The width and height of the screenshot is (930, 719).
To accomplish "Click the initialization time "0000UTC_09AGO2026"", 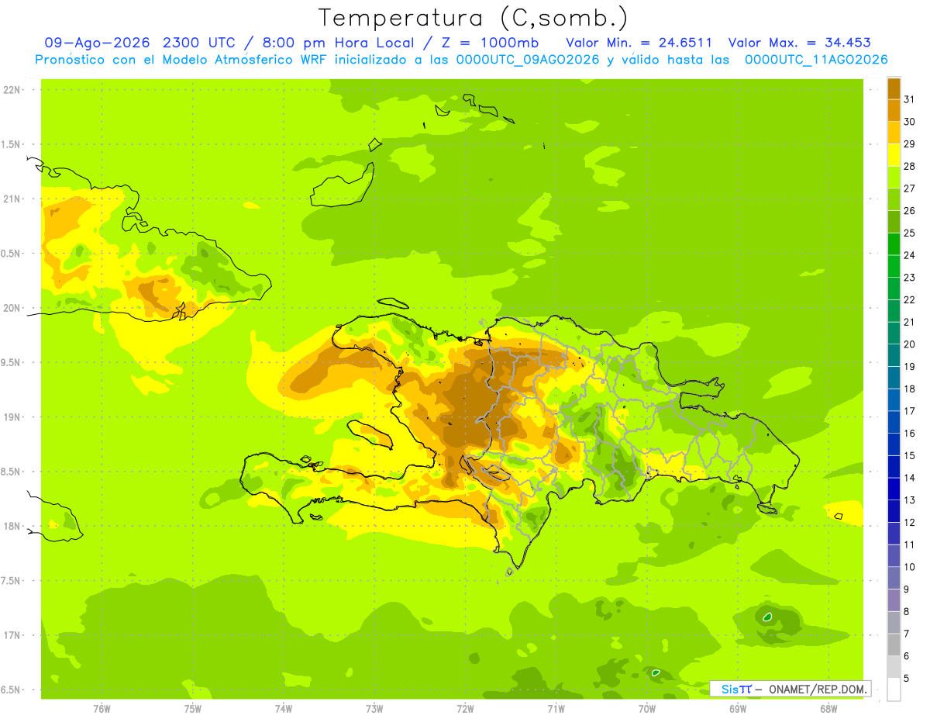I will [529, 60].
